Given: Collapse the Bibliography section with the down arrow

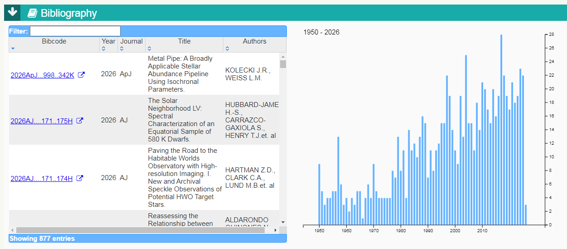Looking at the screenshot, I should tap(12, 13).
